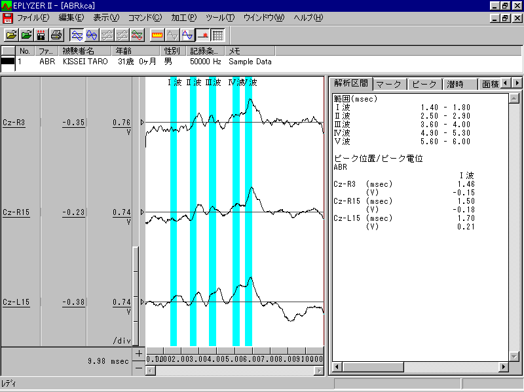Viewport: 524px width, 392px height.
Task: Click the plus zoom button beside time axis
Action: (138, 353)
